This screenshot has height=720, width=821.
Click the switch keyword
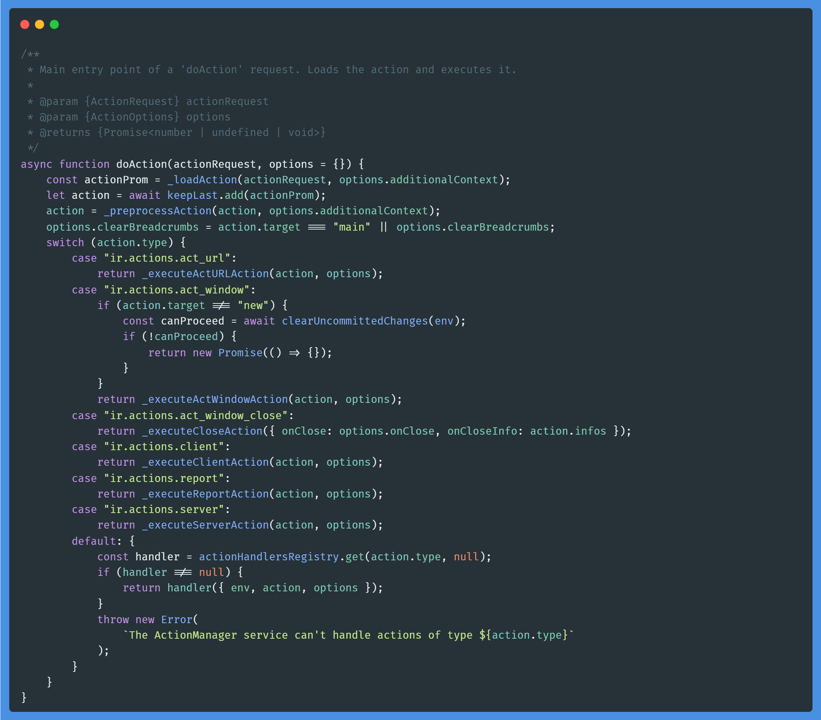coord(65,243)
